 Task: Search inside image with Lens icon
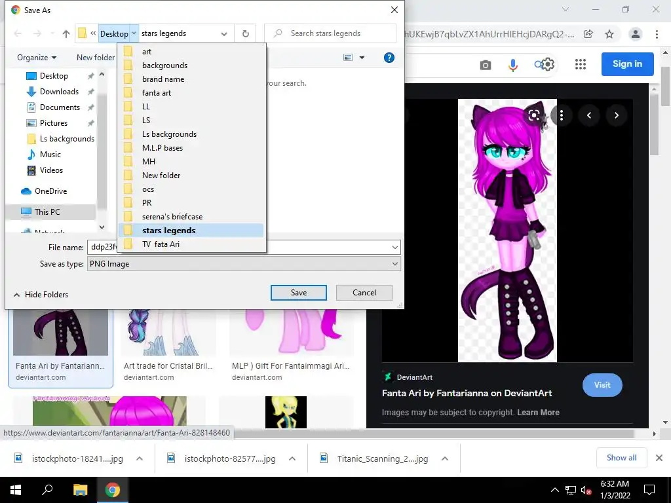(x=534, y=115)
